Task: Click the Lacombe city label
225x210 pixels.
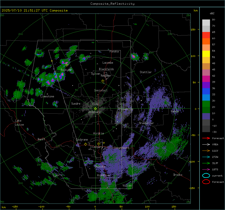Action: coord(108,63)
